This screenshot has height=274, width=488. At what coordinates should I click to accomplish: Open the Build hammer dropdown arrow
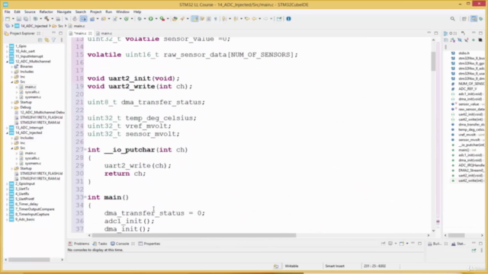[x=52, y=19]
